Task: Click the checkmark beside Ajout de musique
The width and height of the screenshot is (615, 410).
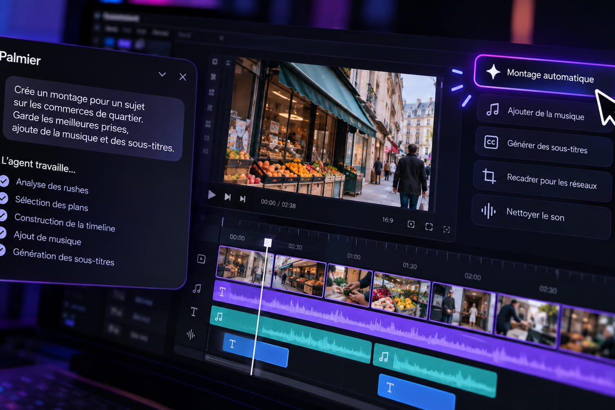Action: coord(2,233)
